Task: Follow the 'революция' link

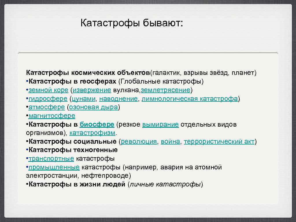Action: (x=139, y=142)
